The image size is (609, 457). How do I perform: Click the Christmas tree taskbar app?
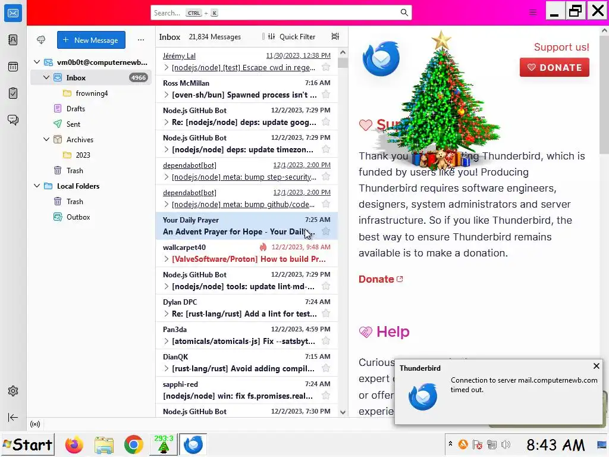pos(164,444)
